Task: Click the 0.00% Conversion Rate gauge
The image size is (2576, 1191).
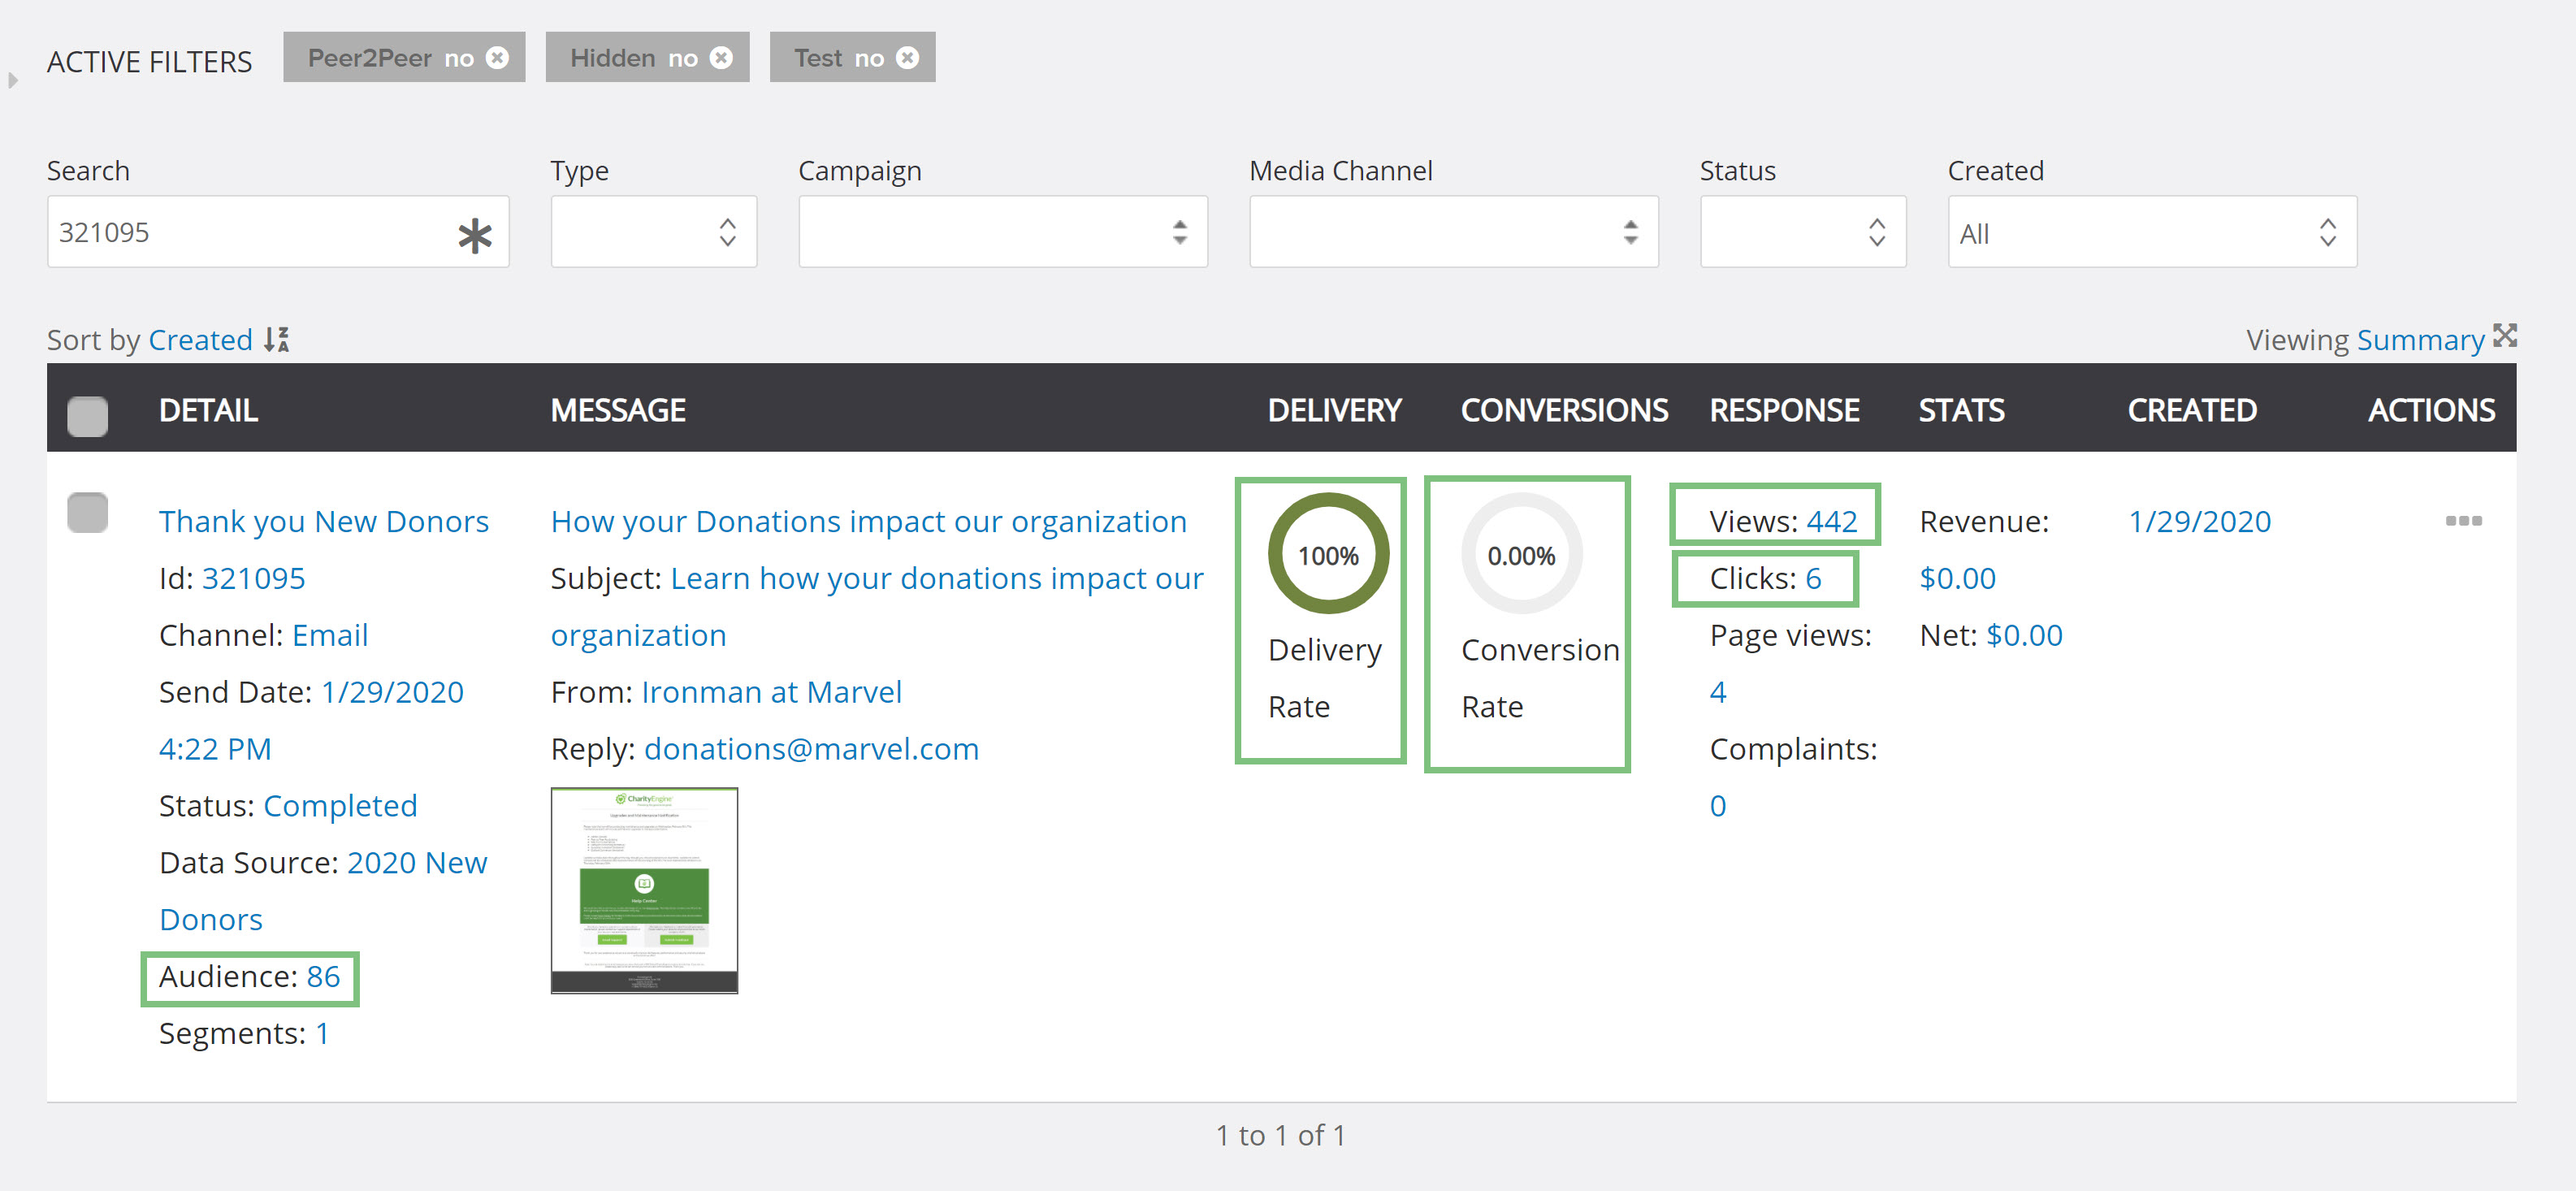Action: (1521, 554)
